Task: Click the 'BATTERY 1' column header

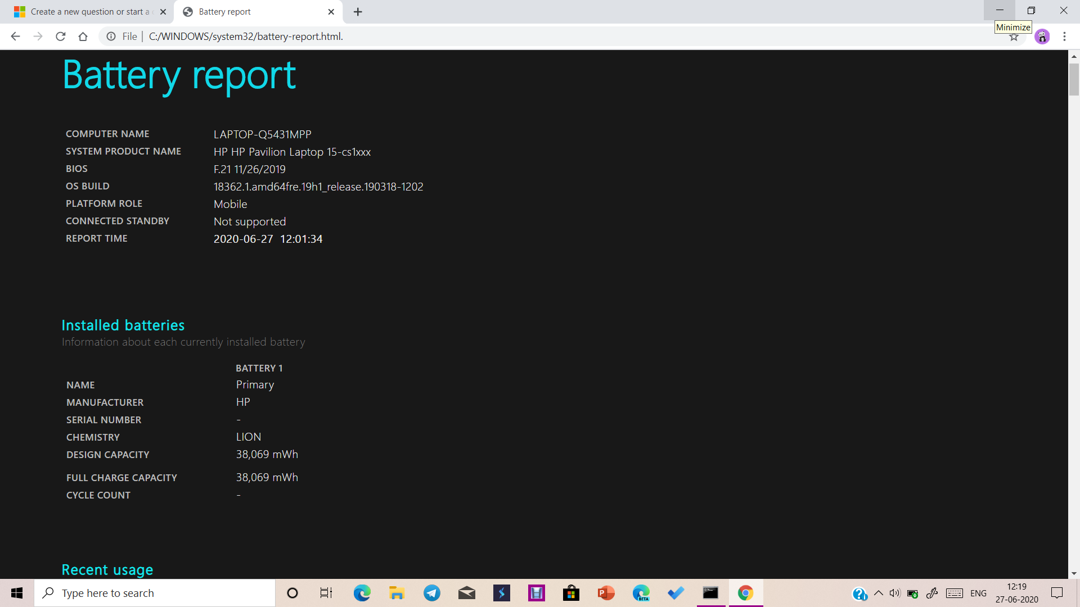Action: [259, 368]
